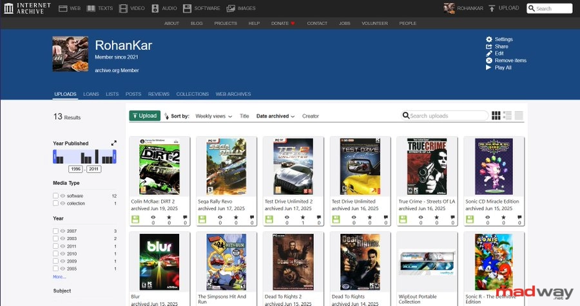
Task: Click the Share icon on profile
Action: click(x=488, y=46)
